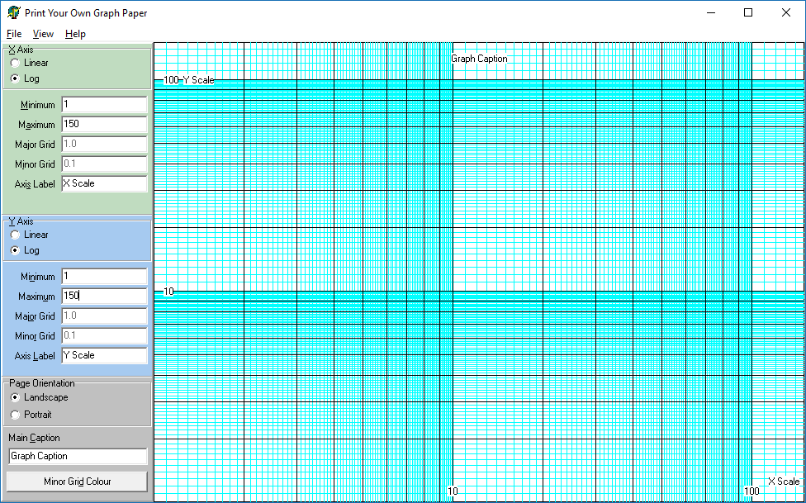Open the View menu
This screenshot has width=806, height=503.
43,34
